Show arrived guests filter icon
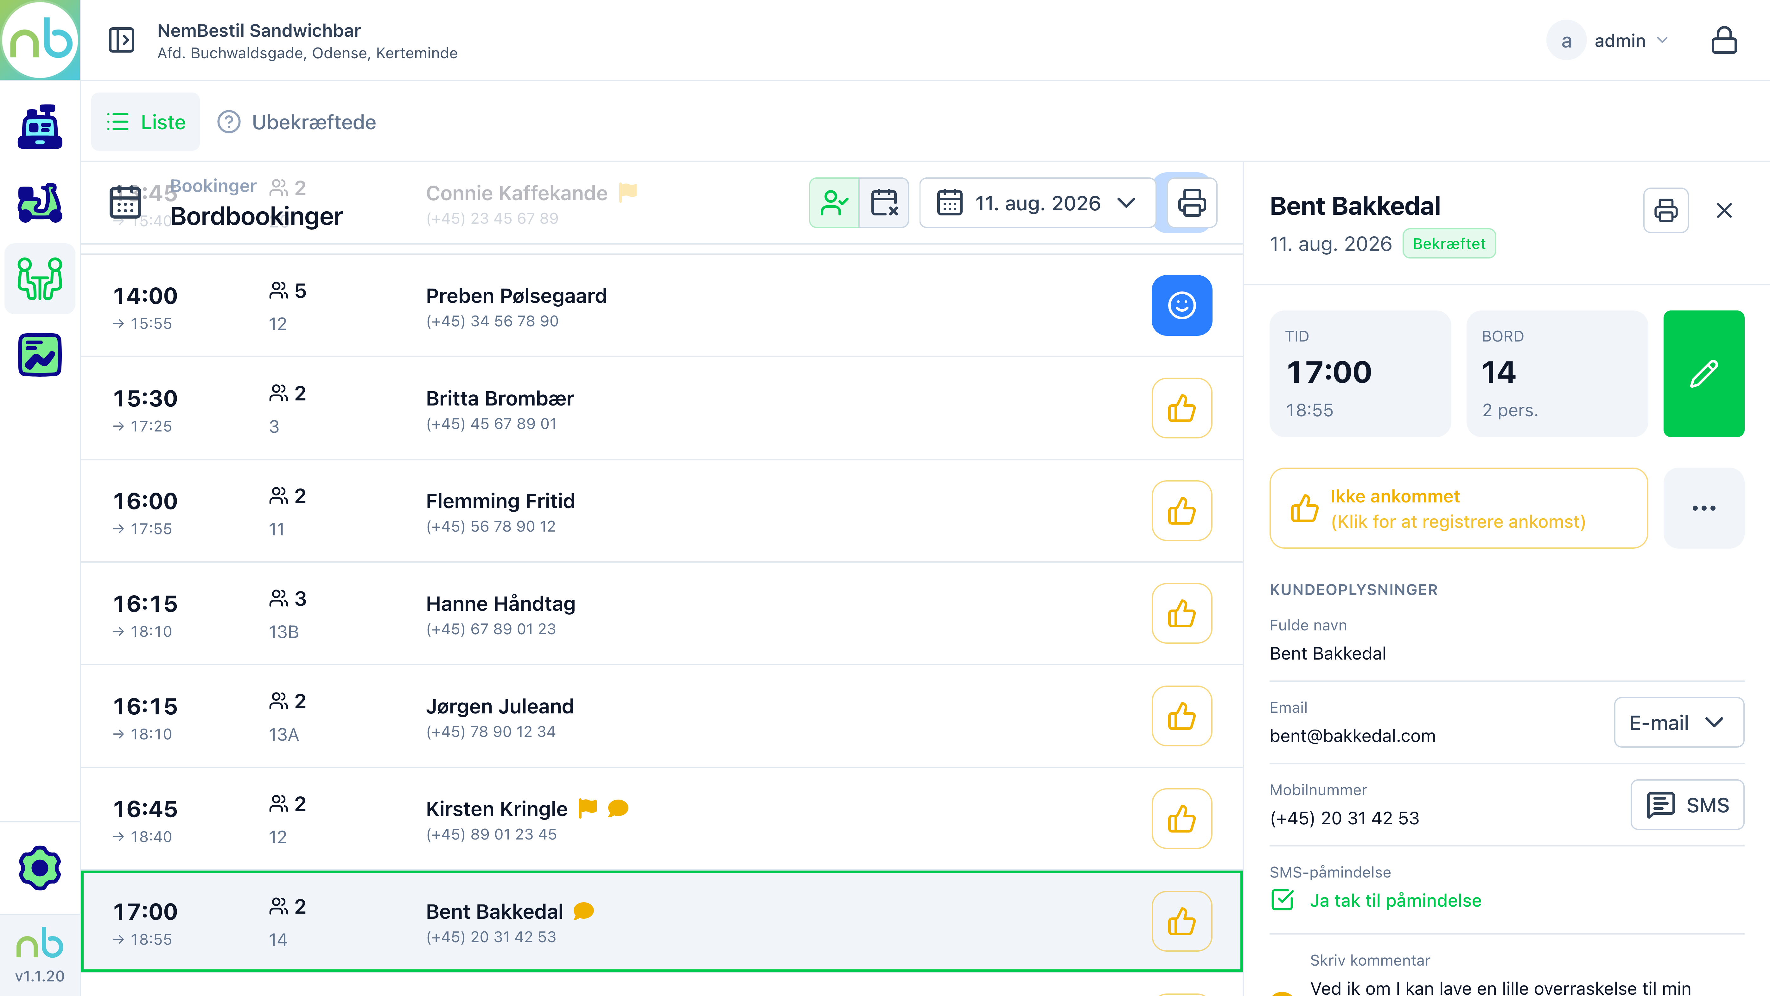Image resolution: width=1770 pixels, height=996 pixels. tap(834, 203)
